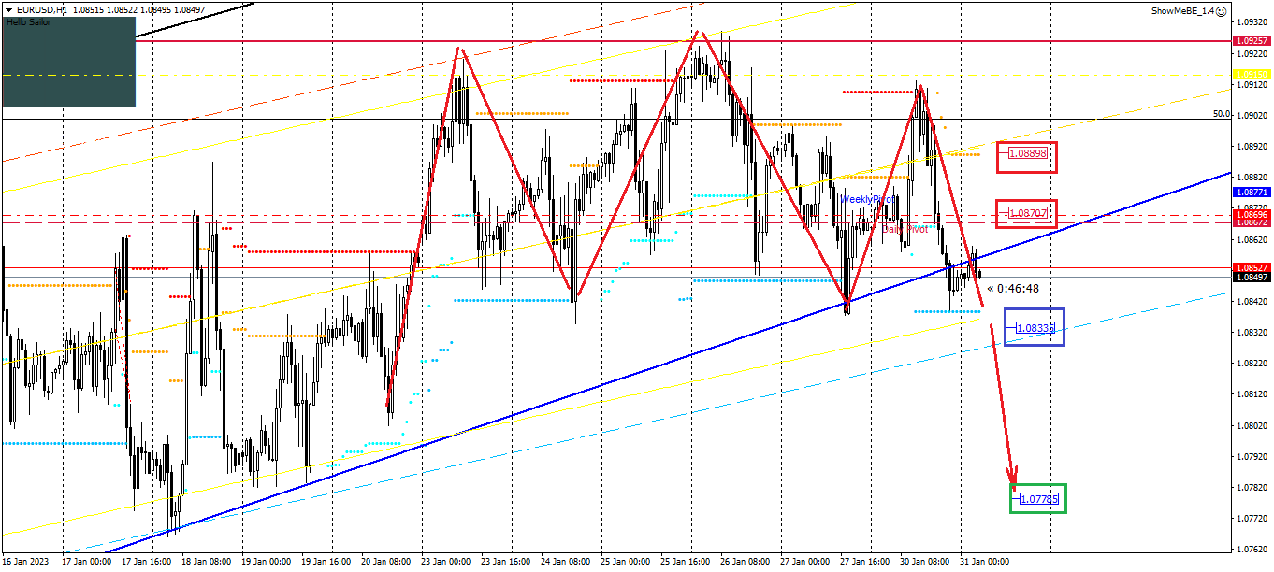Screen dimensions: 1274x572
Task: Click the 16 Jan 2023 date label
Action: click(25, 562)
